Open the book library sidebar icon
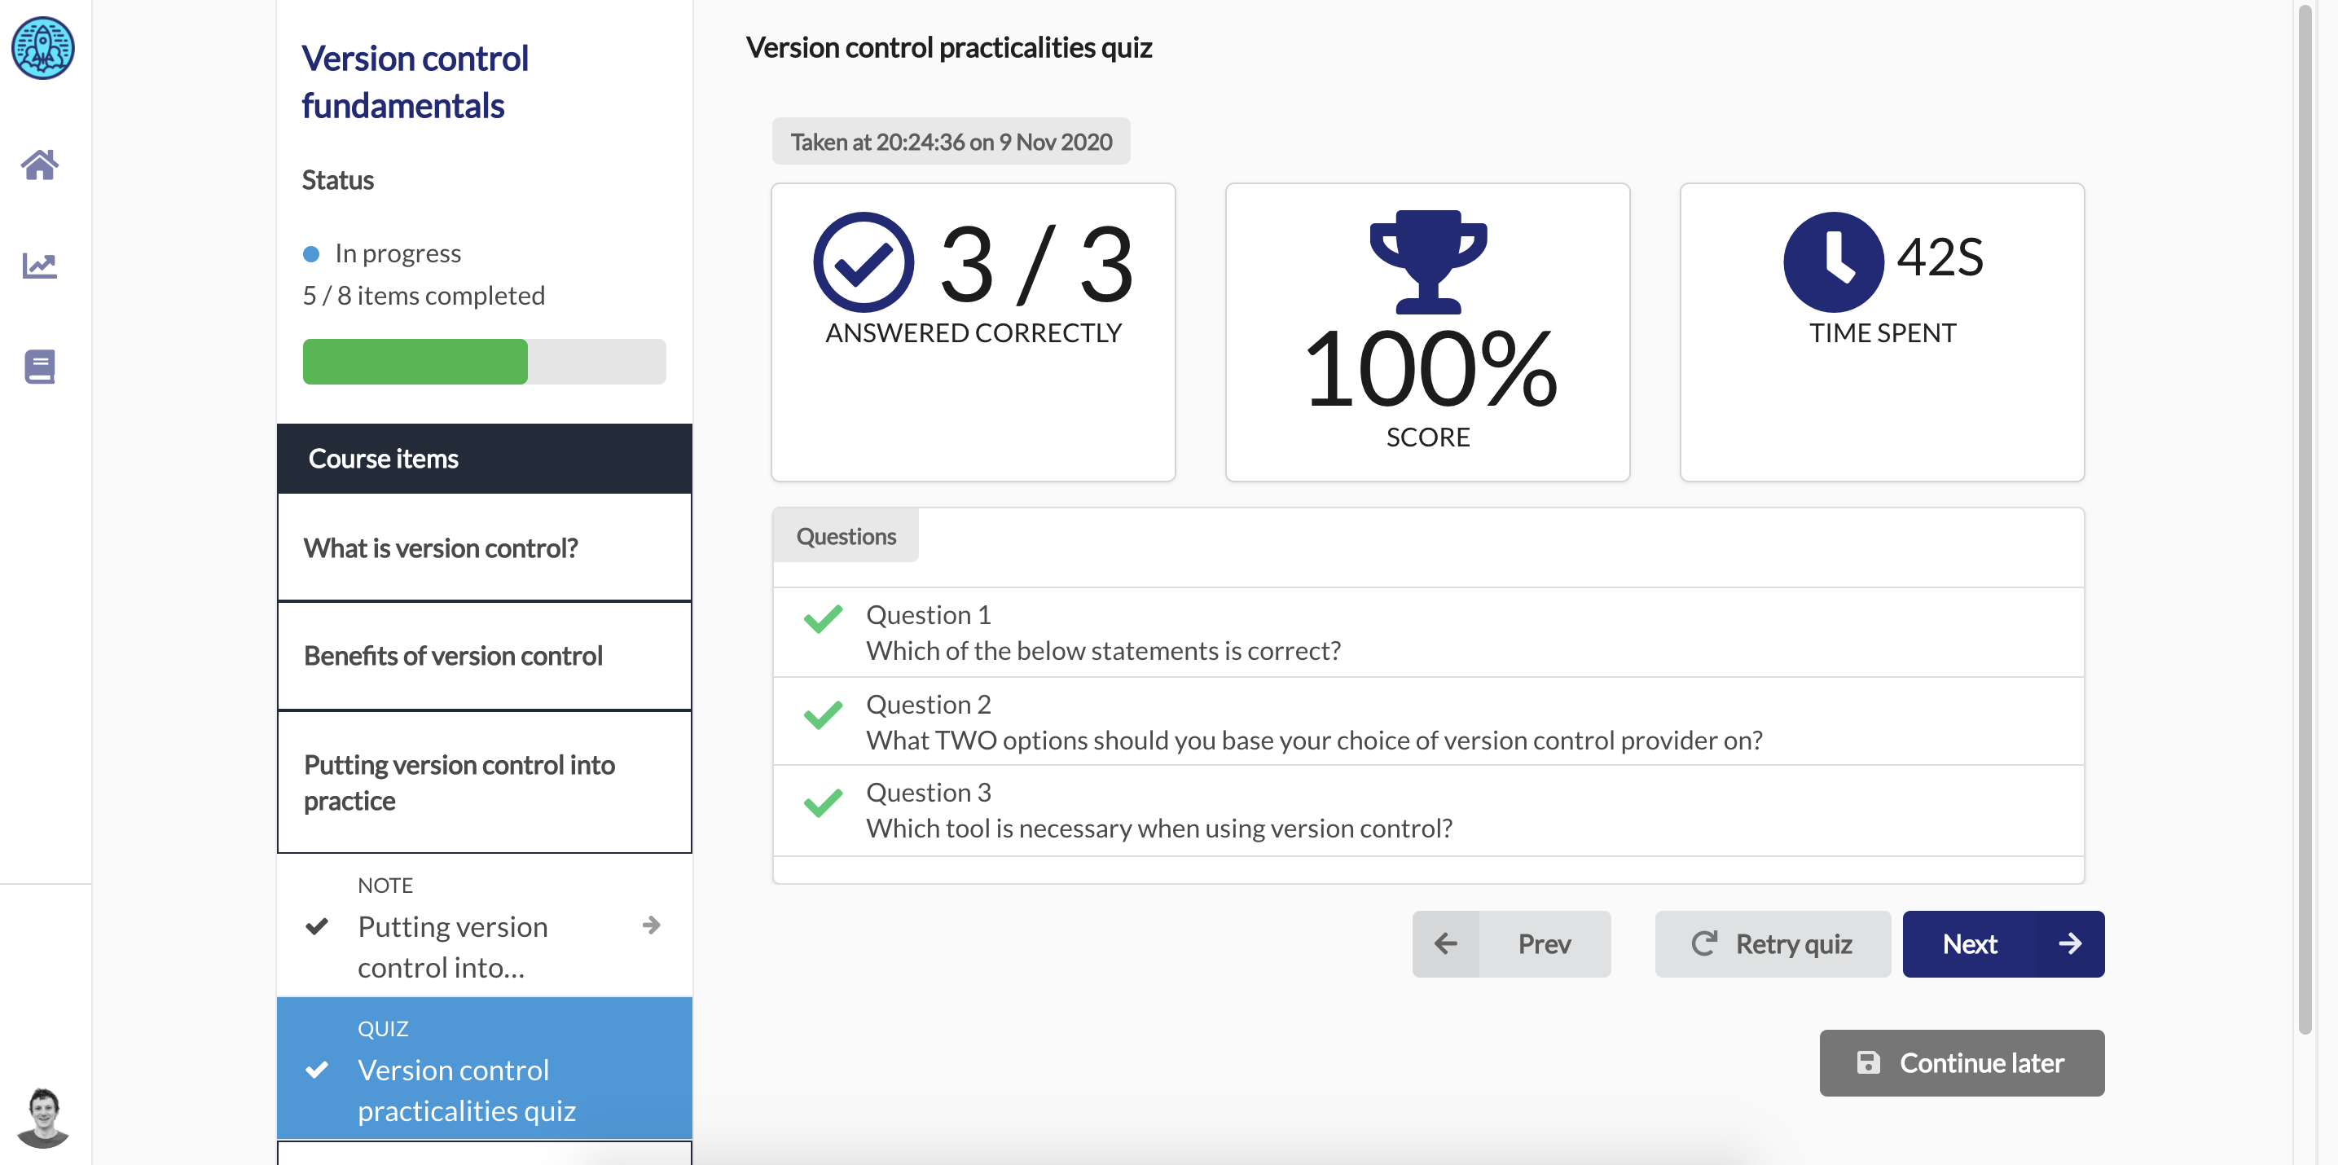2338x1165 pixels. point(40,367)
